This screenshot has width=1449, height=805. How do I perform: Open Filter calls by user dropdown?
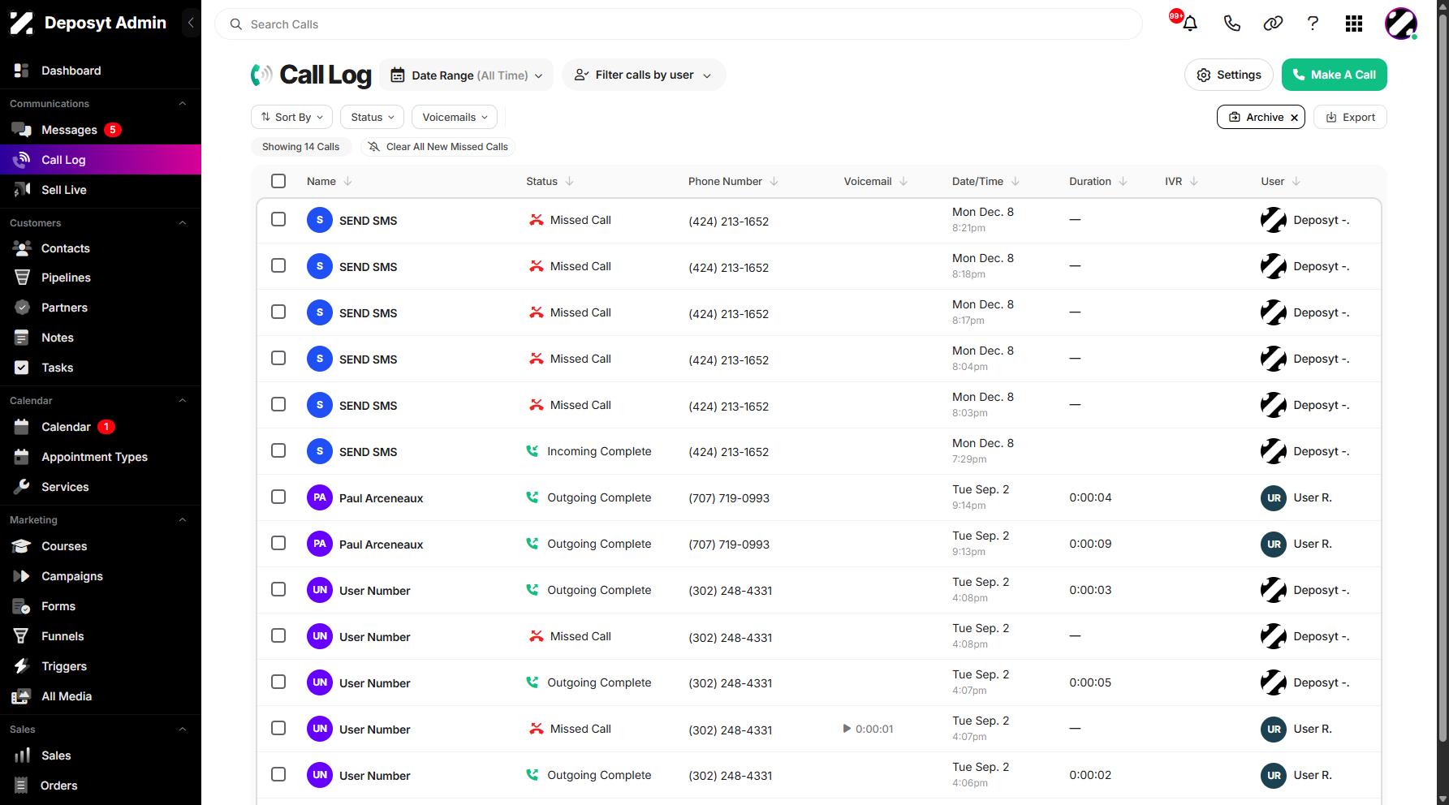(x=644, y=75)
